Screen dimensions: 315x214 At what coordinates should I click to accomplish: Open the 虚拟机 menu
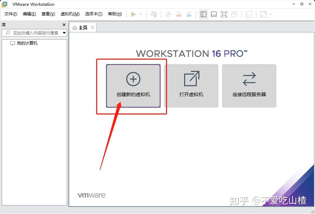pyautogui.click(x=70, y=14)
